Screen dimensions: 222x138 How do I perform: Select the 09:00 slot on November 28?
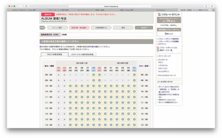(x=93, y=75)
